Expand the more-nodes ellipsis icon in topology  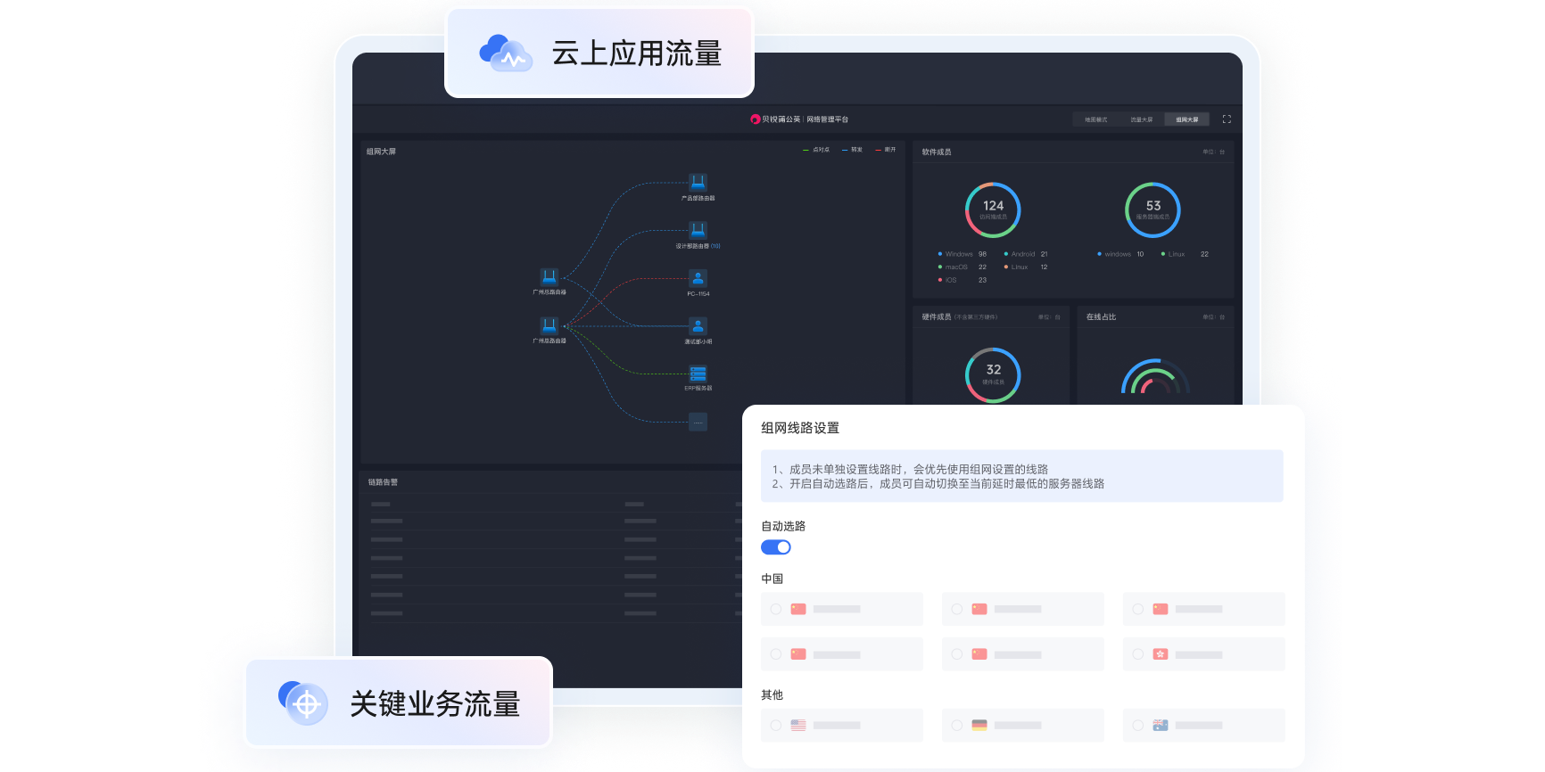click(x=698, y=422)
